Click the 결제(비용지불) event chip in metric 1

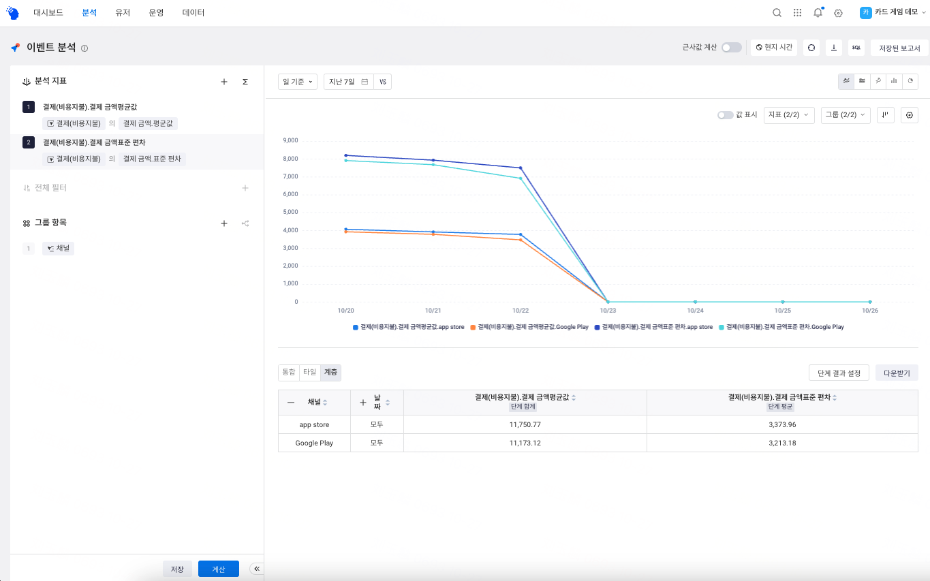pos(74,123)
